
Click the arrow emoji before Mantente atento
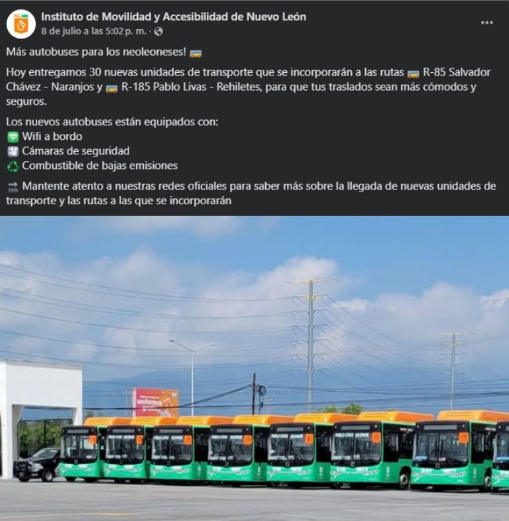[x=13, y=186]
